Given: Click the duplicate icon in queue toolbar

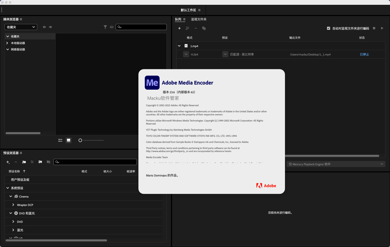Looking at the screenshot, I should tap(204, 28).
